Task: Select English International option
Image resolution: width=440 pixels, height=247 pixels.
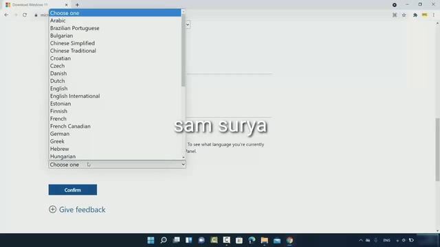Action: [x=115, y=96]
